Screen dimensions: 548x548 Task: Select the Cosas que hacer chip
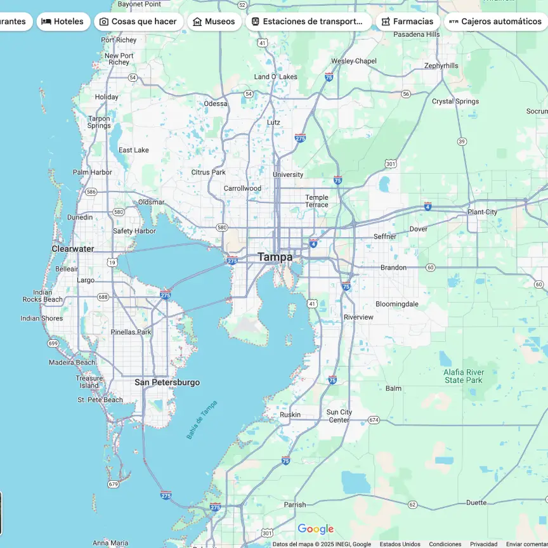coord(138,22)
